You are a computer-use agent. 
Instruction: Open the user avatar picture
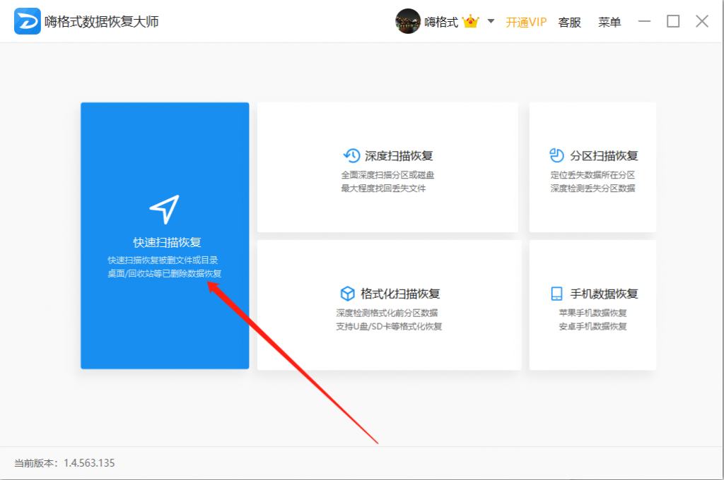click(408, 21)
